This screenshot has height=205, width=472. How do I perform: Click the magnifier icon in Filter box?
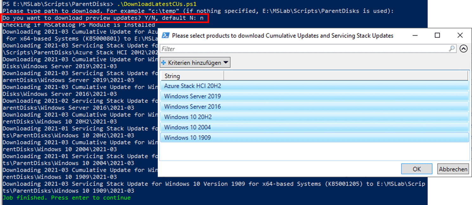pos(452,49)
